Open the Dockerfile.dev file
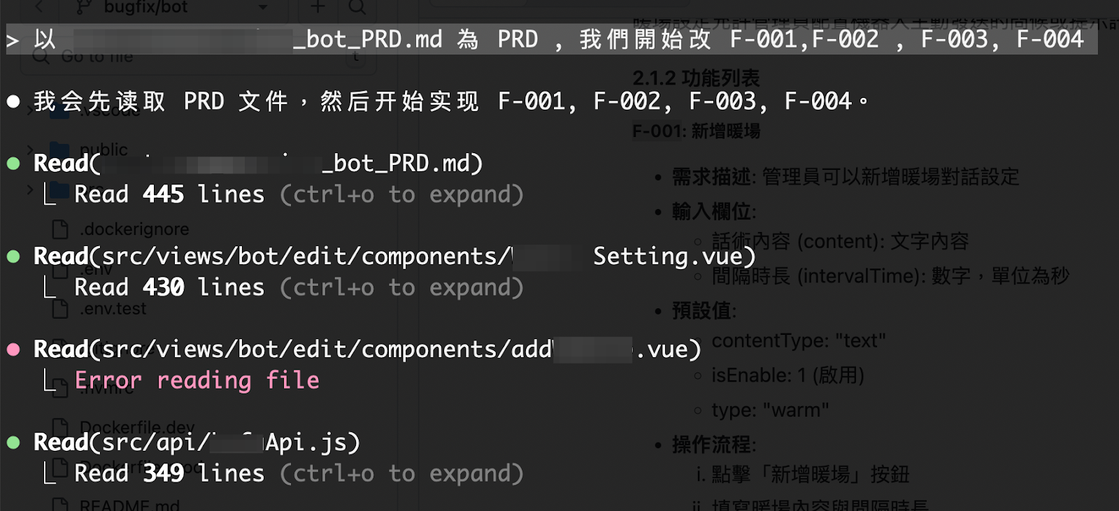 136,427
